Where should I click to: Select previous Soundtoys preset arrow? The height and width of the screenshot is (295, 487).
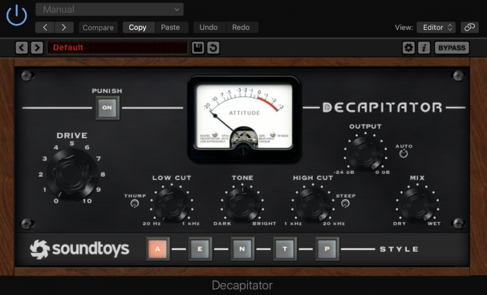[21, 48]
